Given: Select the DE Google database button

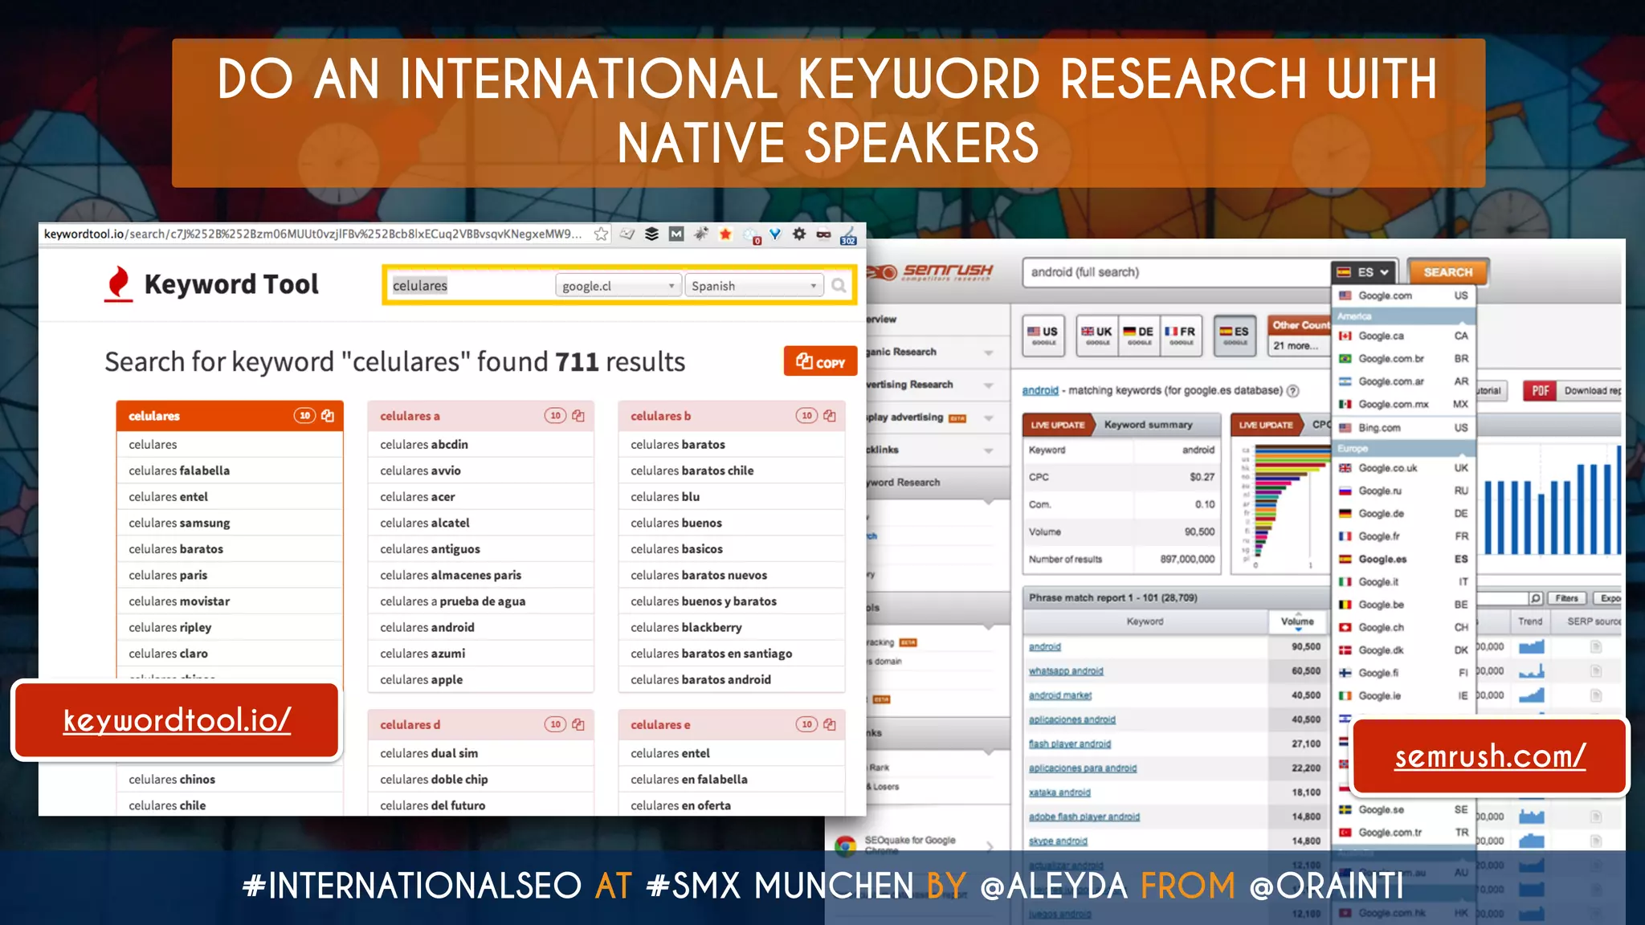Looking at the screenshot, I should (x=1139, y=335).
